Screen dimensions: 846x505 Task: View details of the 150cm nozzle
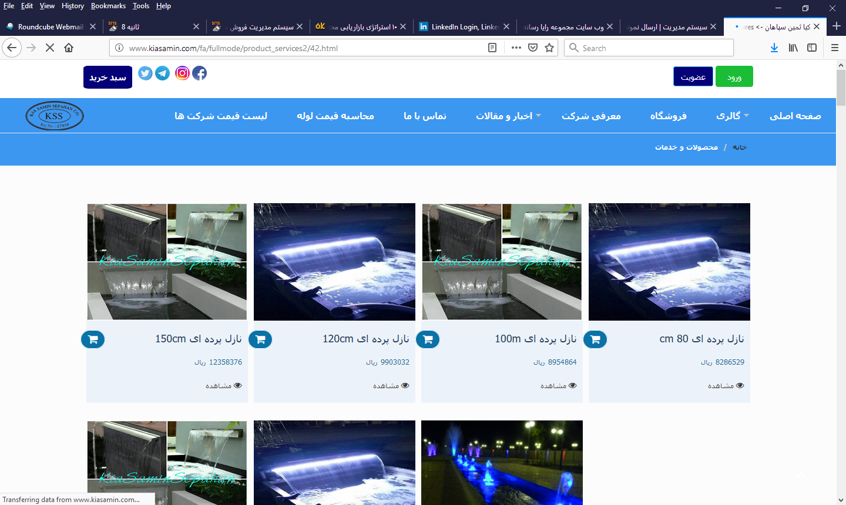point(224,386)
